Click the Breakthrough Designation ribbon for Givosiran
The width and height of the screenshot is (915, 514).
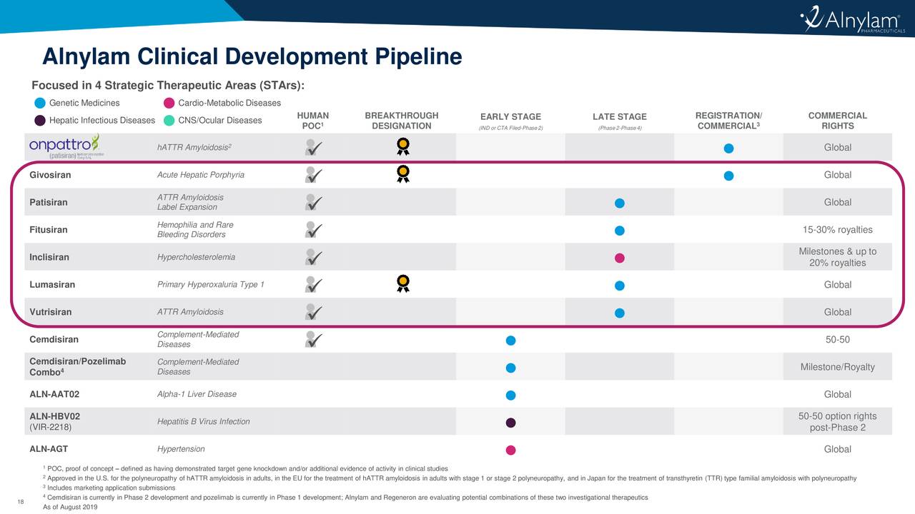click(x=403, y=174)
